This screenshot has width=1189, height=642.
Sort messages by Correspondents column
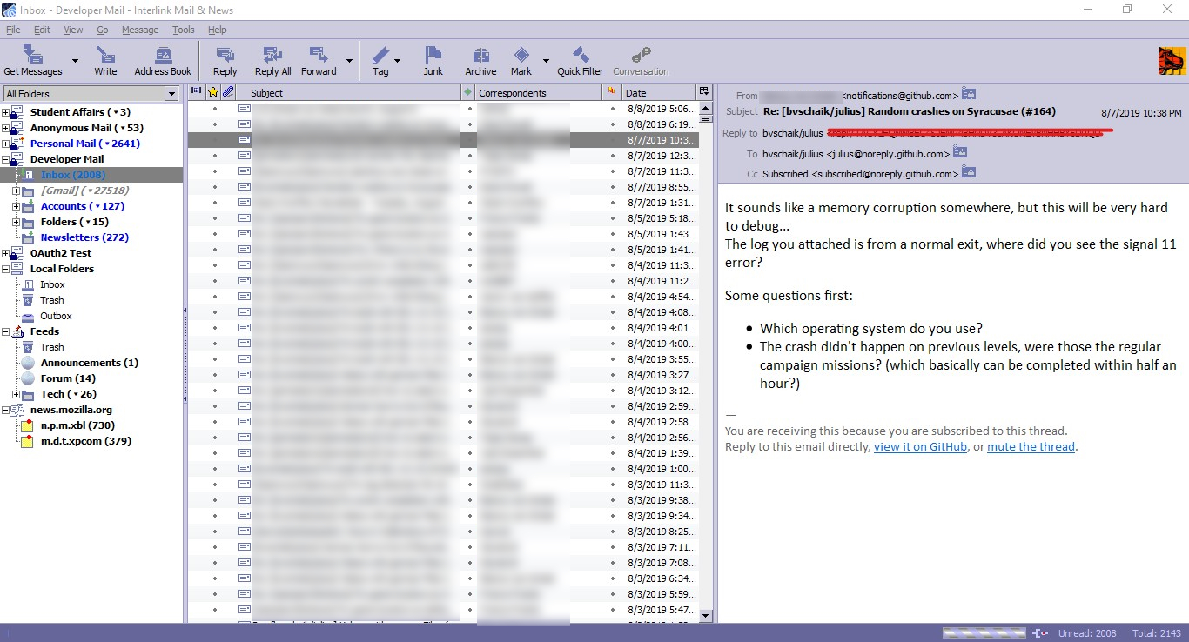click(539, 92)
